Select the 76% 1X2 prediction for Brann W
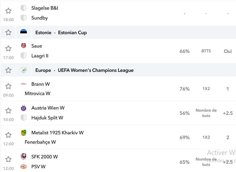This screenshot has width=236, height=172. pyautogui.click(x=185, y=89)
